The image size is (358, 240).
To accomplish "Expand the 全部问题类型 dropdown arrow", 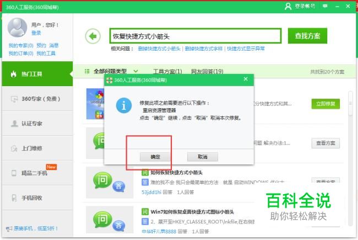I will tap(135, 71).
